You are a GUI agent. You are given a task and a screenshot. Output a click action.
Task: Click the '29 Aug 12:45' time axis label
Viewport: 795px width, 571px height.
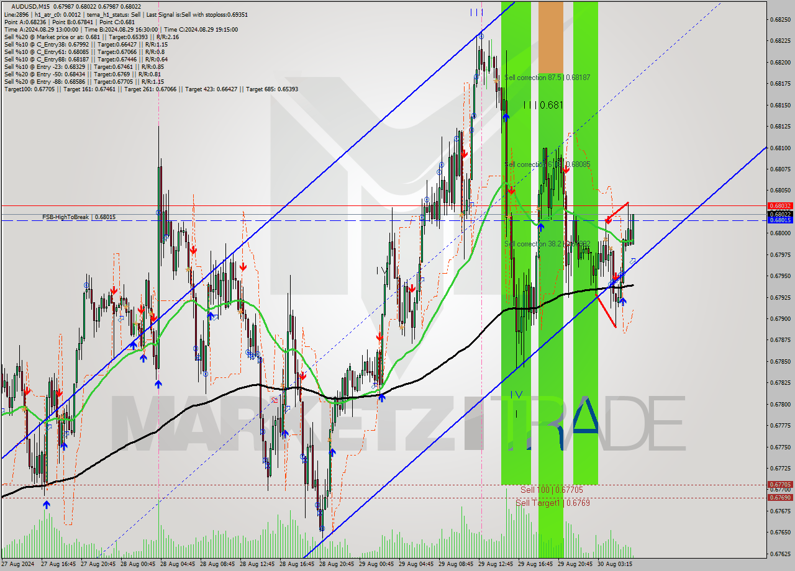(x=496, y=564)
